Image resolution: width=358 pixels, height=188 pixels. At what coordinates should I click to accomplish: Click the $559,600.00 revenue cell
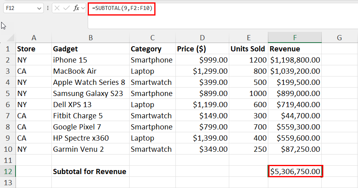tap(295, 138)
